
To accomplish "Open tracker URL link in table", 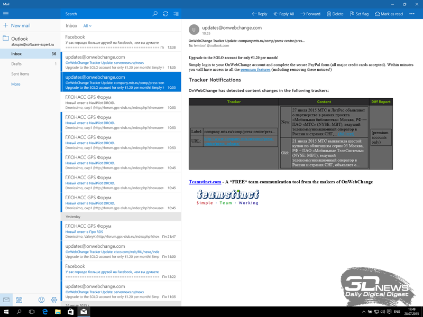I will [238, 141].
